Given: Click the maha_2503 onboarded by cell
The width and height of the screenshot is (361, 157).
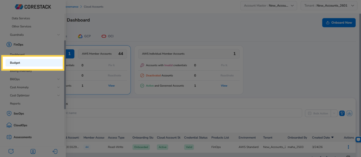Looking at the screenshot, I should (295, 147).
